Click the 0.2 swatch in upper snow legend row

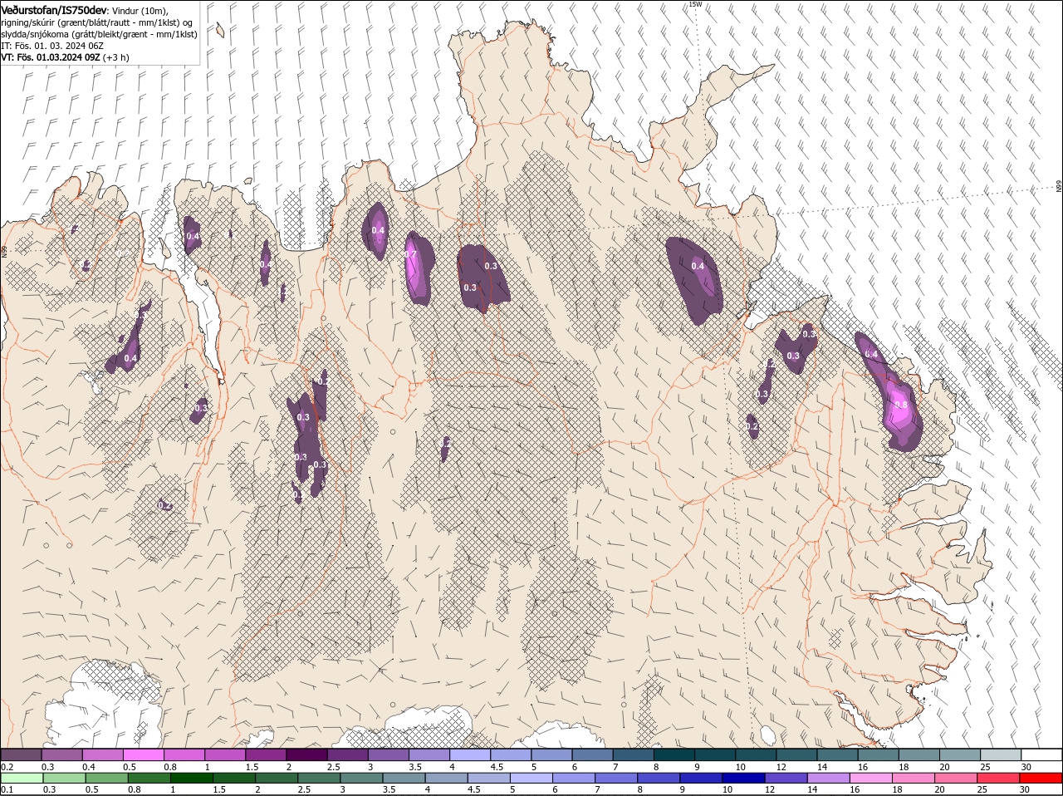pos(21,754)
